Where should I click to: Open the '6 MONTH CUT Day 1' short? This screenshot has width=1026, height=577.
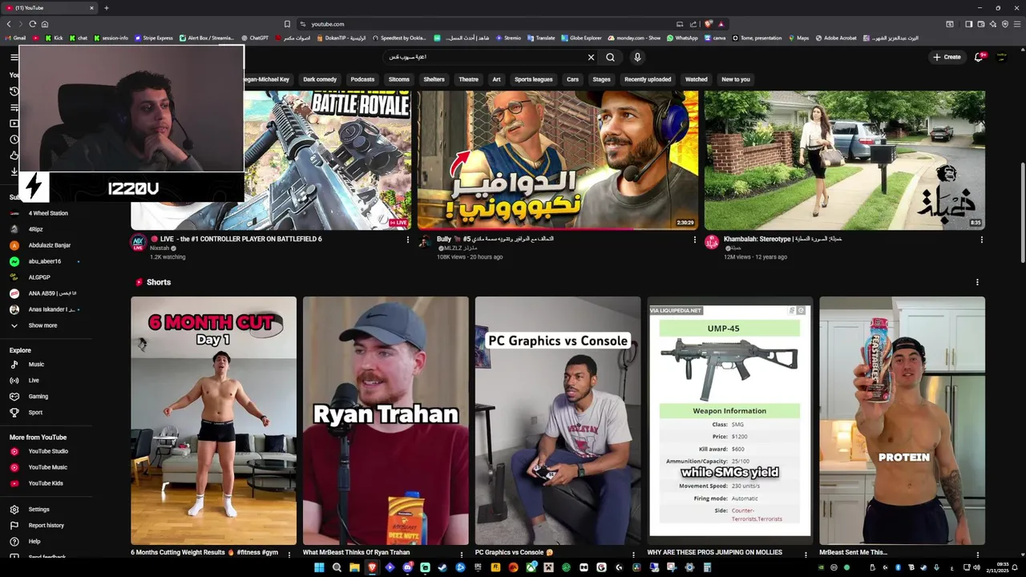213,421
